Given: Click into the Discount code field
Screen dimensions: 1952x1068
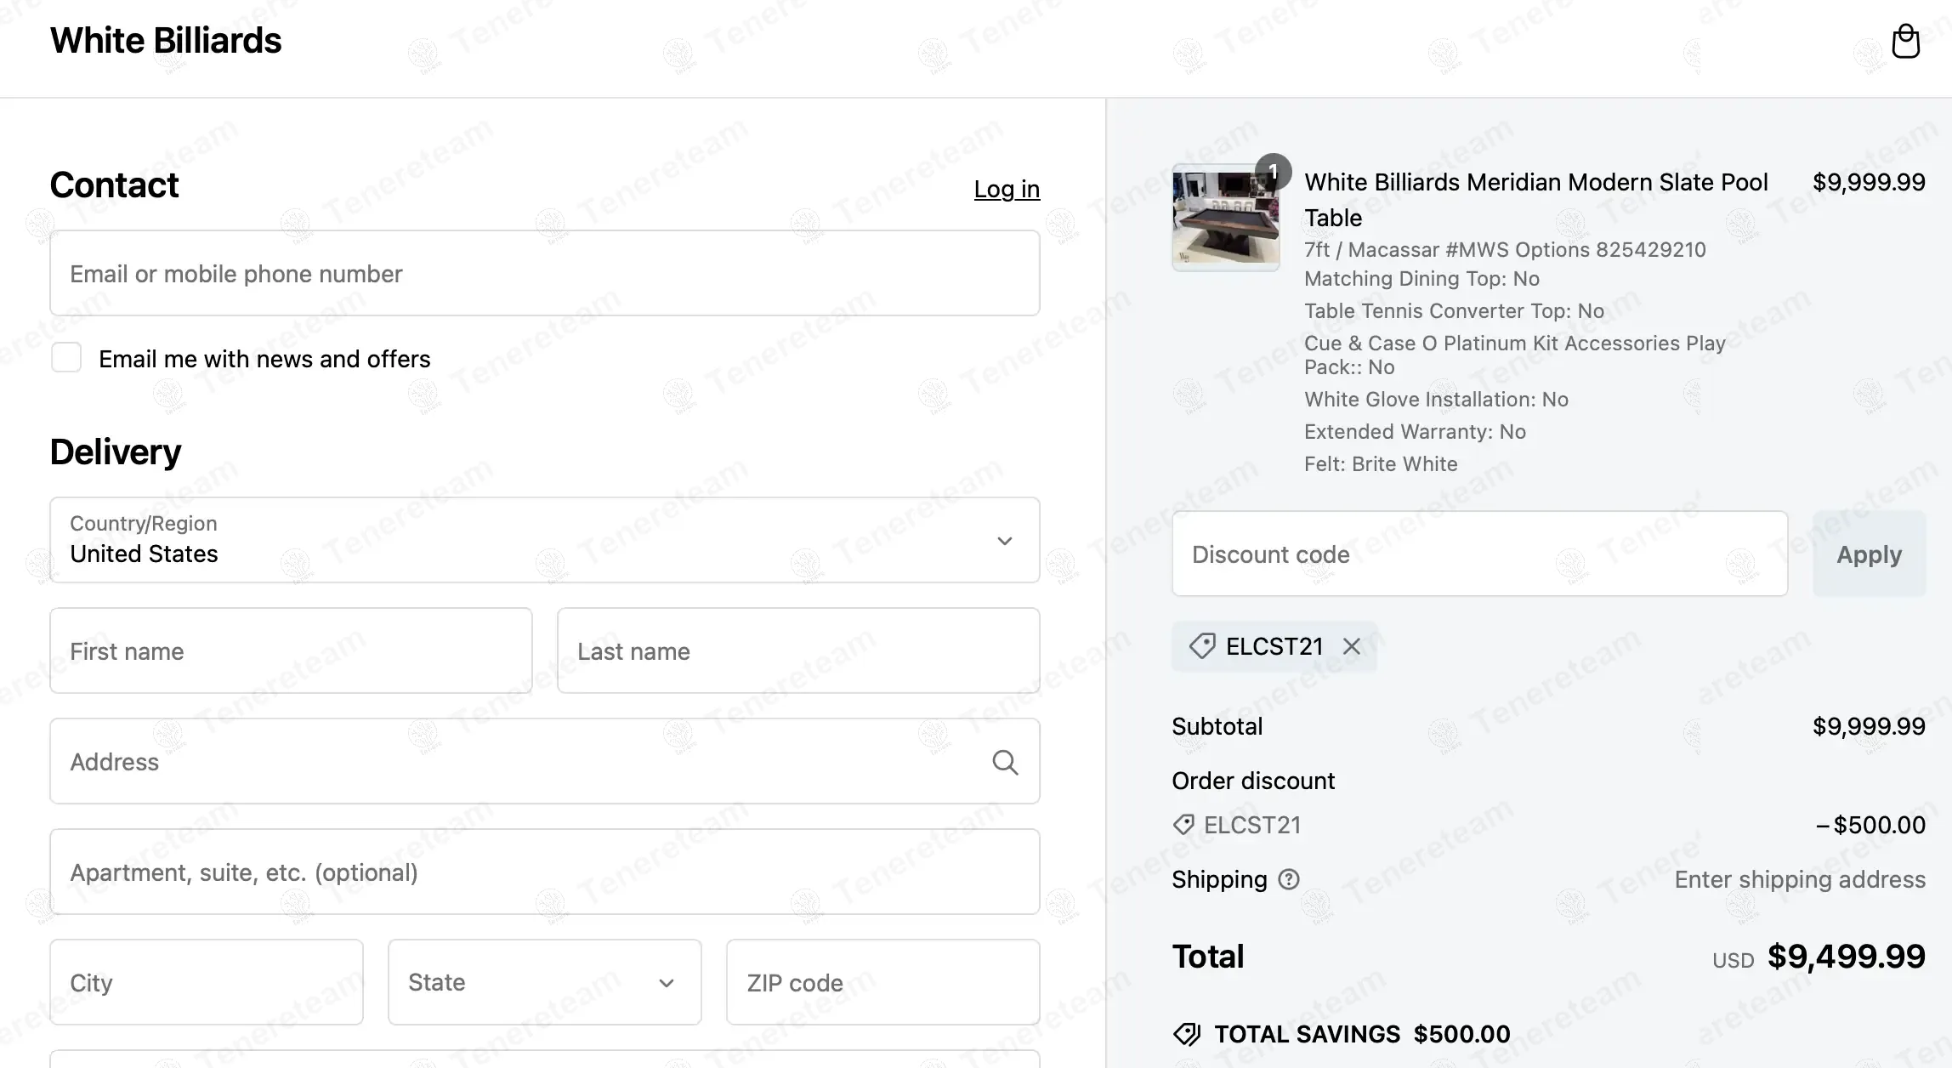Looking at the screenshot, I should pyautogui.click(x=1479, y=554).
